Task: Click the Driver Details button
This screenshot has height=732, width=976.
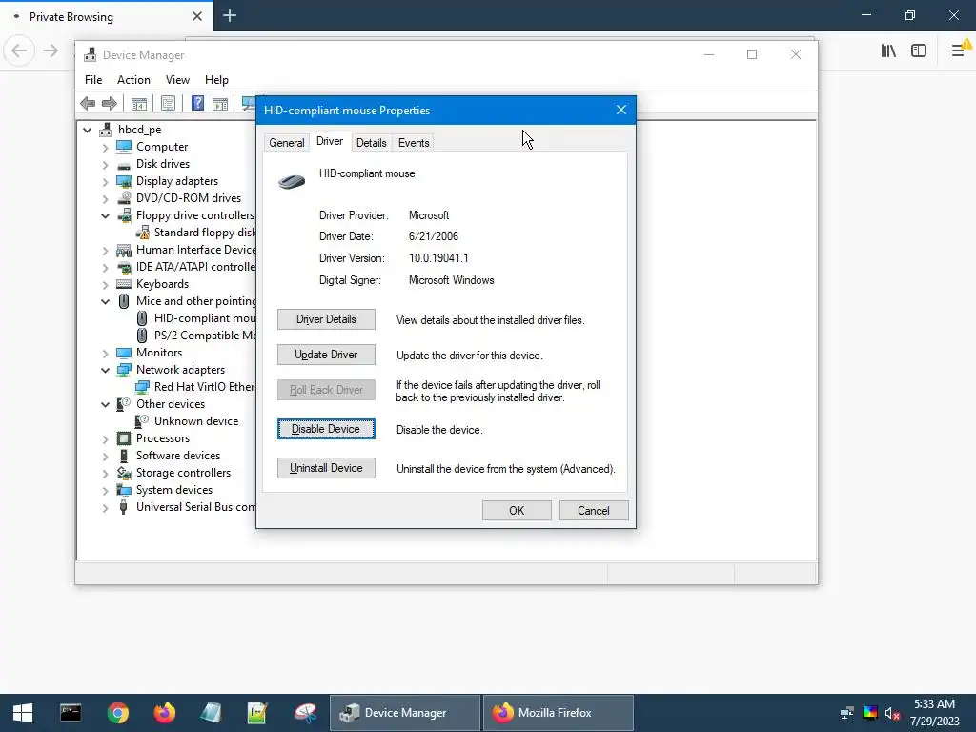Action: point(326,319)
